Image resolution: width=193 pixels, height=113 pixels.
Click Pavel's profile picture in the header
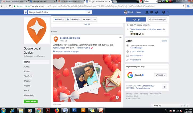pos(126,12)
